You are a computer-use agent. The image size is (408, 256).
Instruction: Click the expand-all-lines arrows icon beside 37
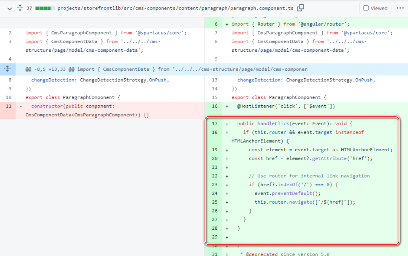20,8
